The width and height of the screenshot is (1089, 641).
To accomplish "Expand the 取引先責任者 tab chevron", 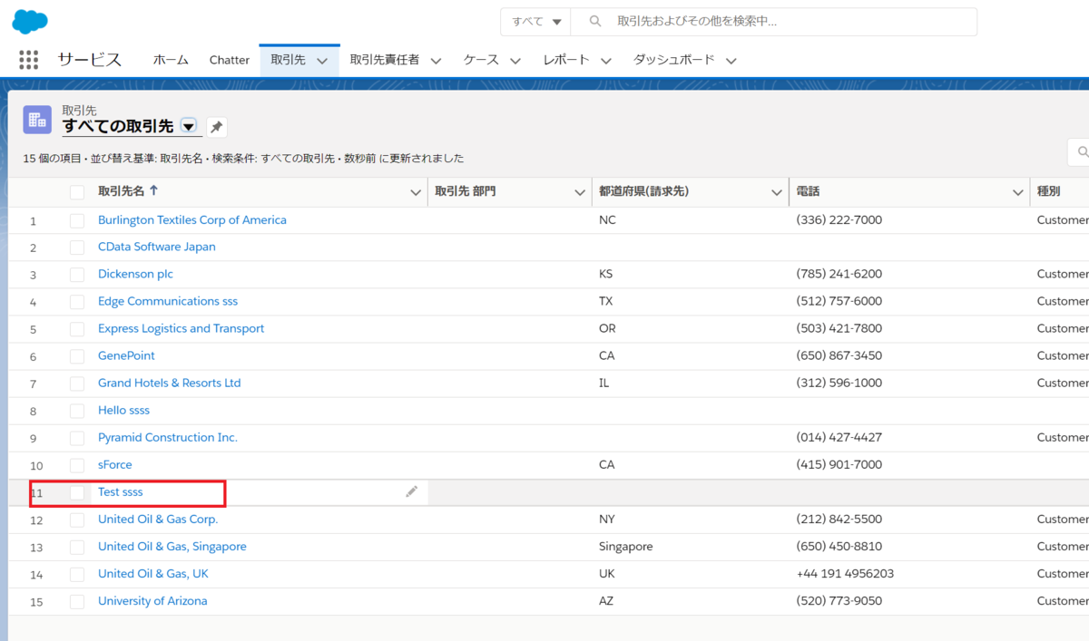I will pos(436,61).
